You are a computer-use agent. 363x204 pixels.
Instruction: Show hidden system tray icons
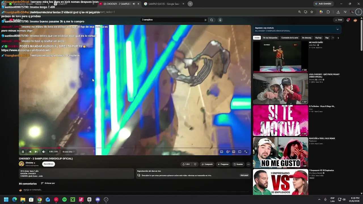tap(319, 199)
